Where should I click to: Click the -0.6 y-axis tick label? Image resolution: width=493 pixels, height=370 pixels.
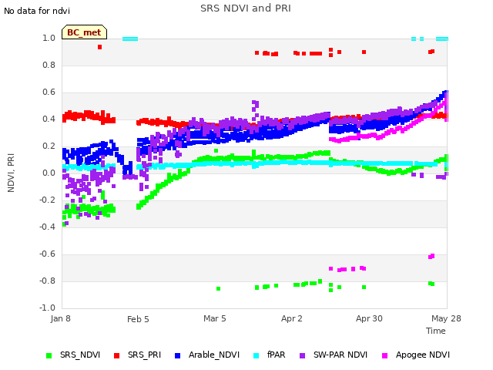tap(48, 254)
